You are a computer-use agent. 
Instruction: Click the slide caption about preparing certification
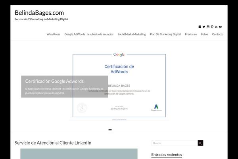64,91
